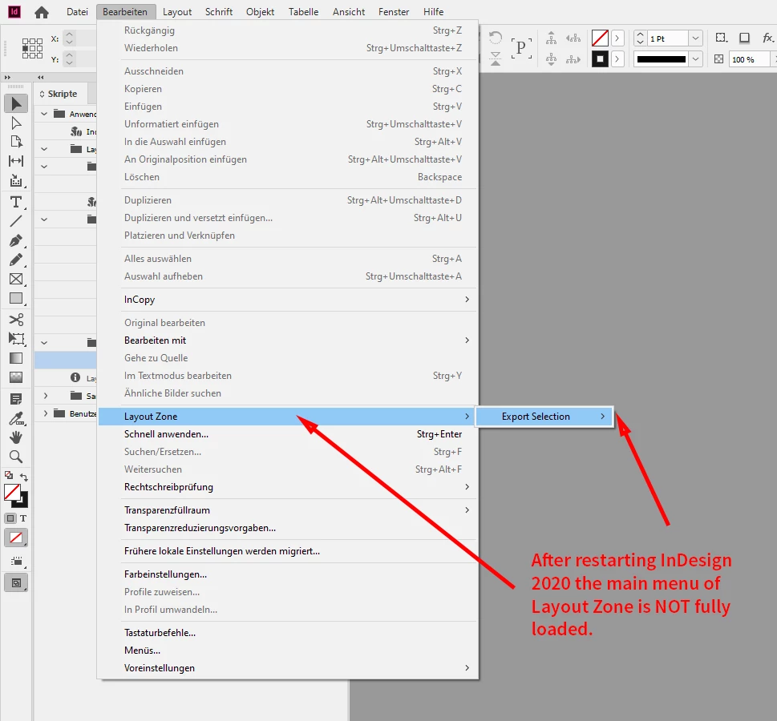Select the Direct Selection tool
Screen dimensions: 777x721
click(16, 123)
